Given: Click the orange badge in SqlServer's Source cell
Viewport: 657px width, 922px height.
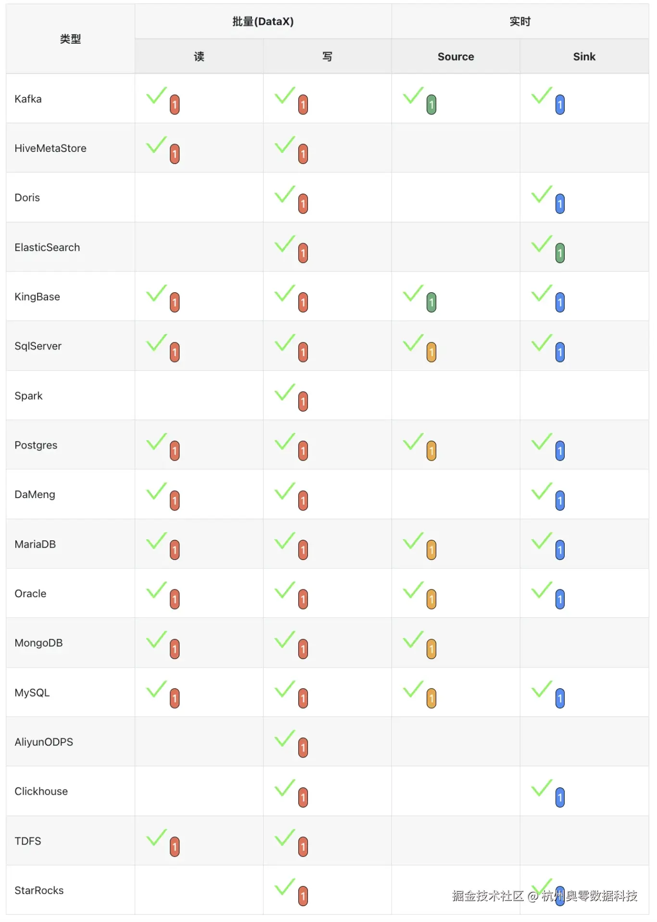Looking at the screenshot, I should click(431, 352).
